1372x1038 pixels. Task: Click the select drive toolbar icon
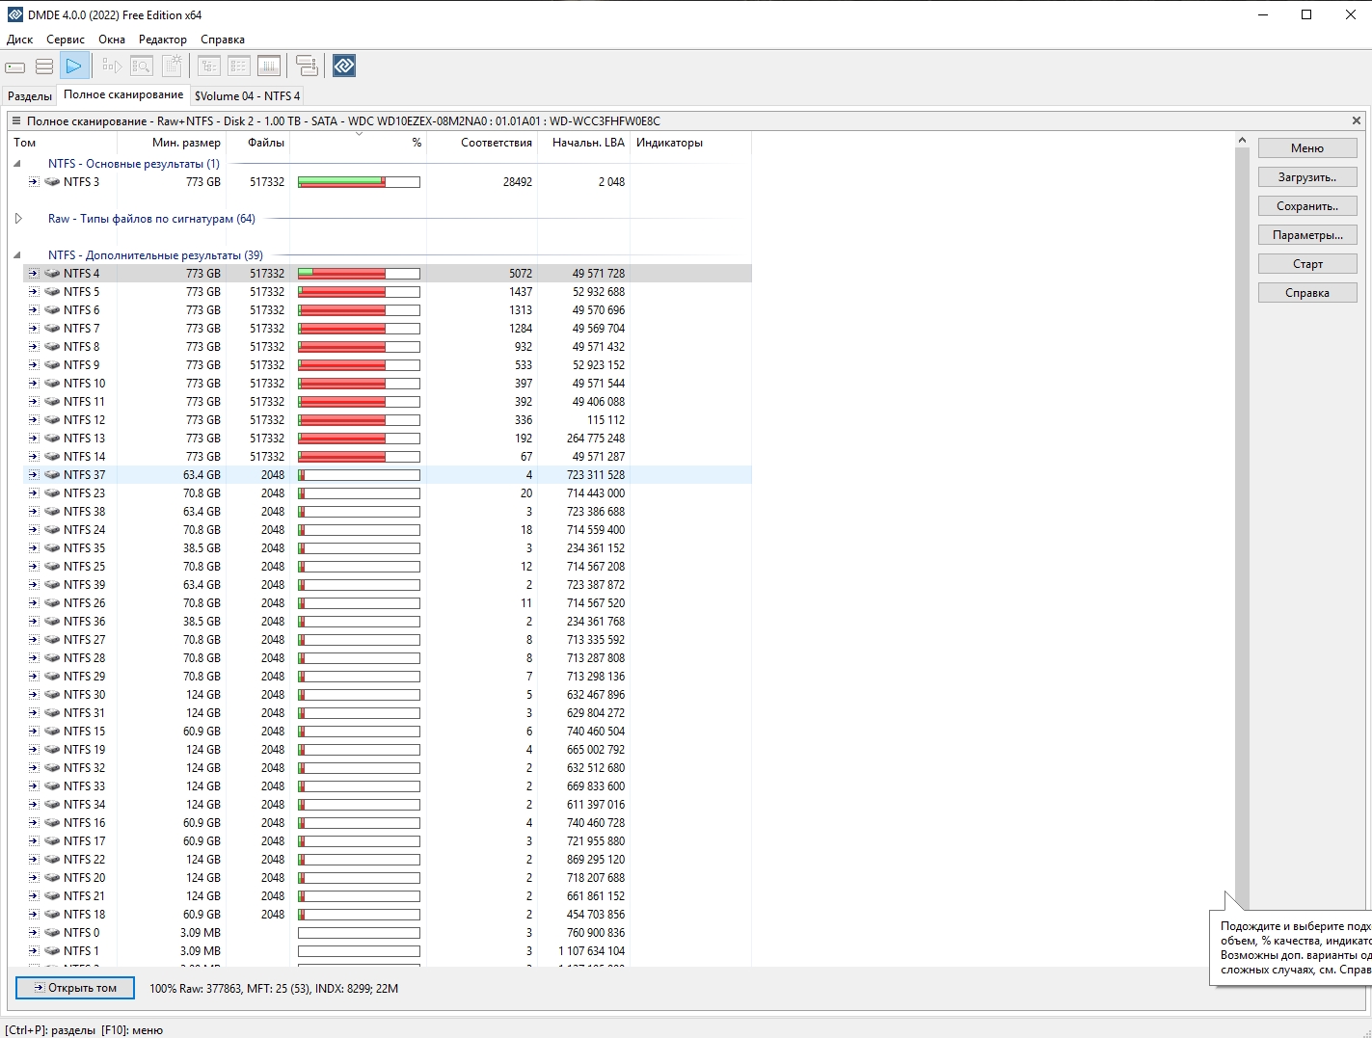[15, 67]
